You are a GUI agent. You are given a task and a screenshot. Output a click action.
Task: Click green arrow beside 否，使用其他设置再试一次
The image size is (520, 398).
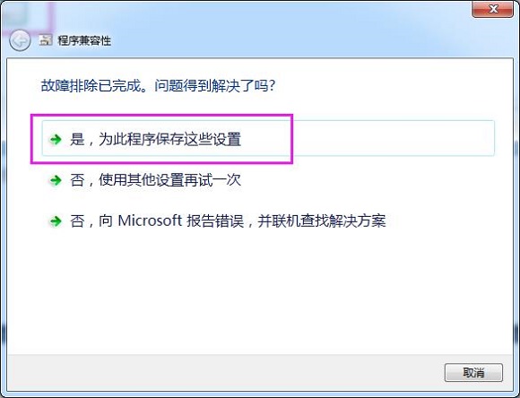[56, 180]
